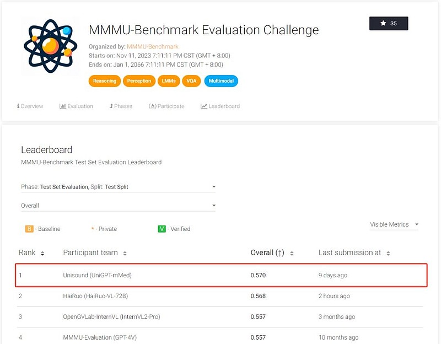441x344 pixels.
Task: Click the orange Baseline B badge
Action: point(29,229)
